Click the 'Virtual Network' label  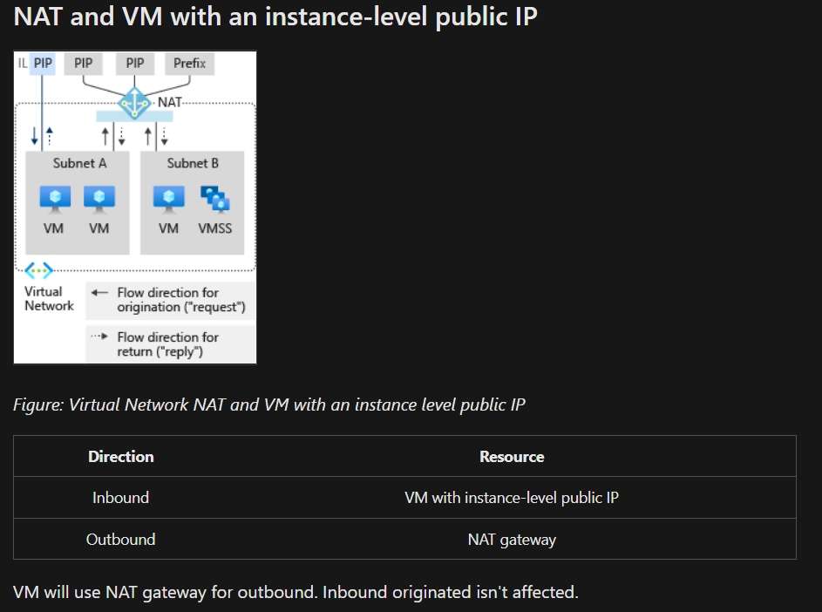50,298
